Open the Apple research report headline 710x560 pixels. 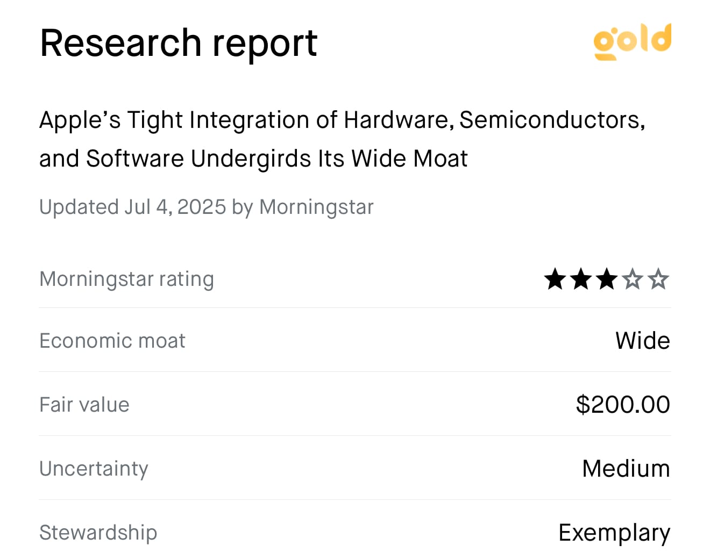[x=342, y=139]
